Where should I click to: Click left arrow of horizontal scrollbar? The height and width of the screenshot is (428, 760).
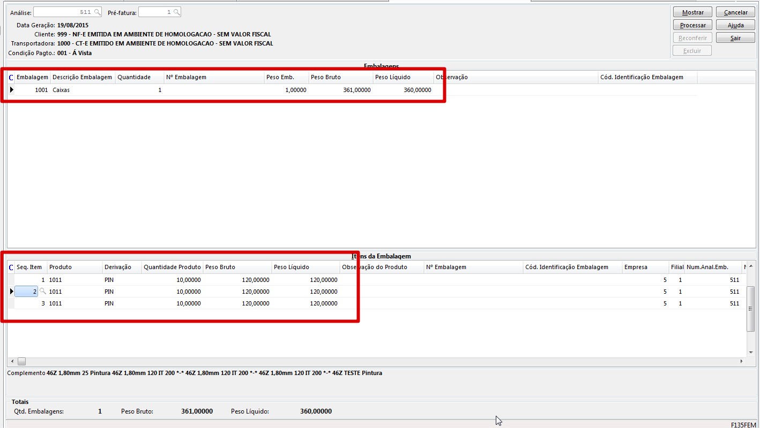tap(12, 362)
